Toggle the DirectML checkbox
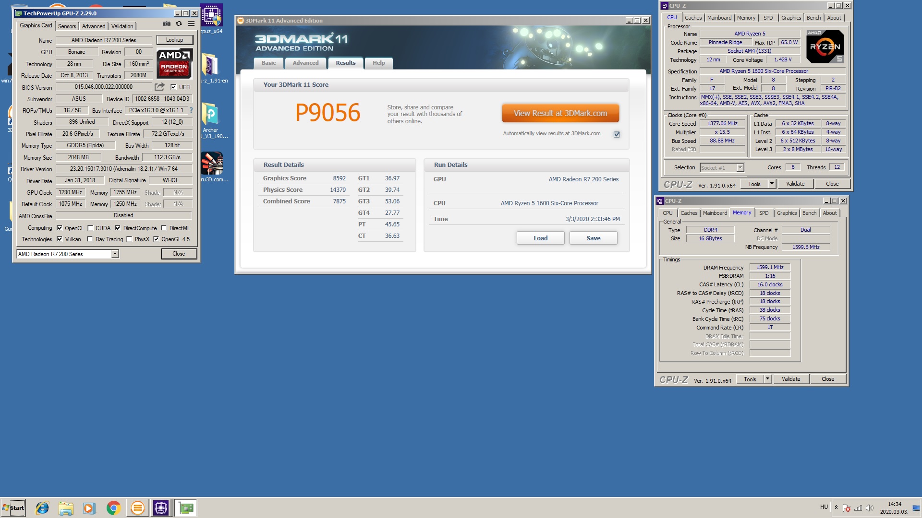Image resolution: width=922 pixels, height=518 pixels. point(164,228)
